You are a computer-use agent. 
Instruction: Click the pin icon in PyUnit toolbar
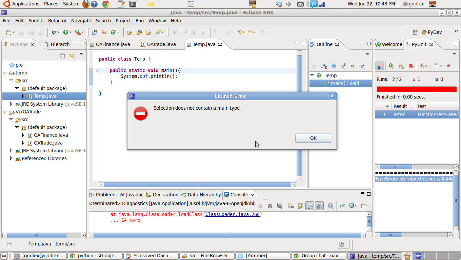pyautogui.click(x=448, y=66)
